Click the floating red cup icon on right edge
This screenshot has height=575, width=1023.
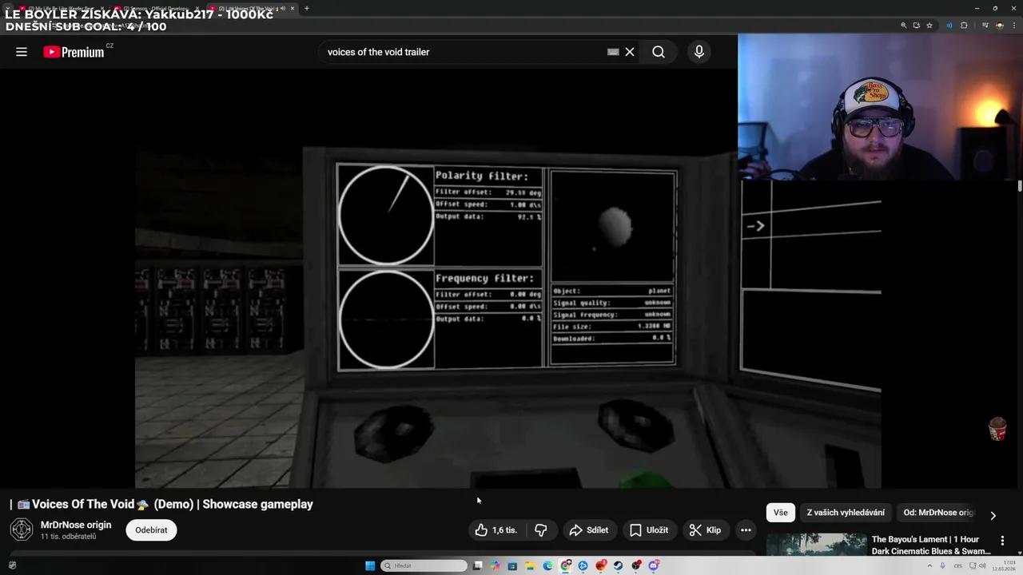997,429
